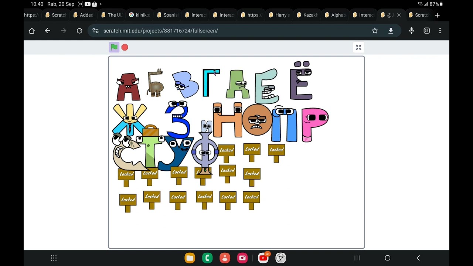Open Chrome three-dot menu
473x266 pixels.
(440, 31)
